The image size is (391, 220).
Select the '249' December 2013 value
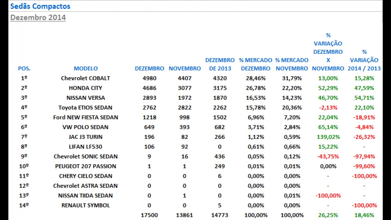220,166
